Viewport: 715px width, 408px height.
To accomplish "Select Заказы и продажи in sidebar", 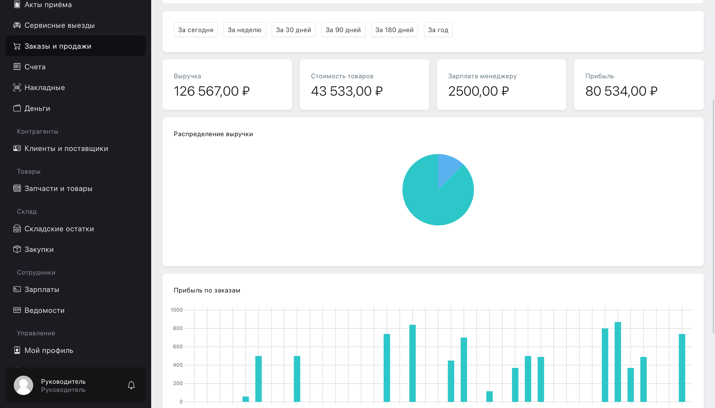I will click(76, 46).
